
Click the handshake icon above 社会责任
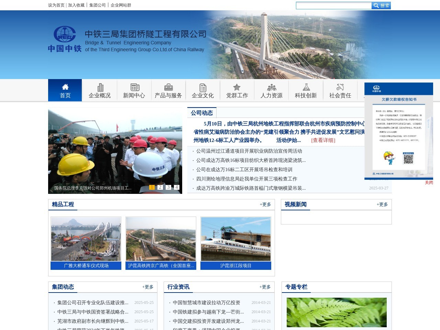(x=340, y=87)
